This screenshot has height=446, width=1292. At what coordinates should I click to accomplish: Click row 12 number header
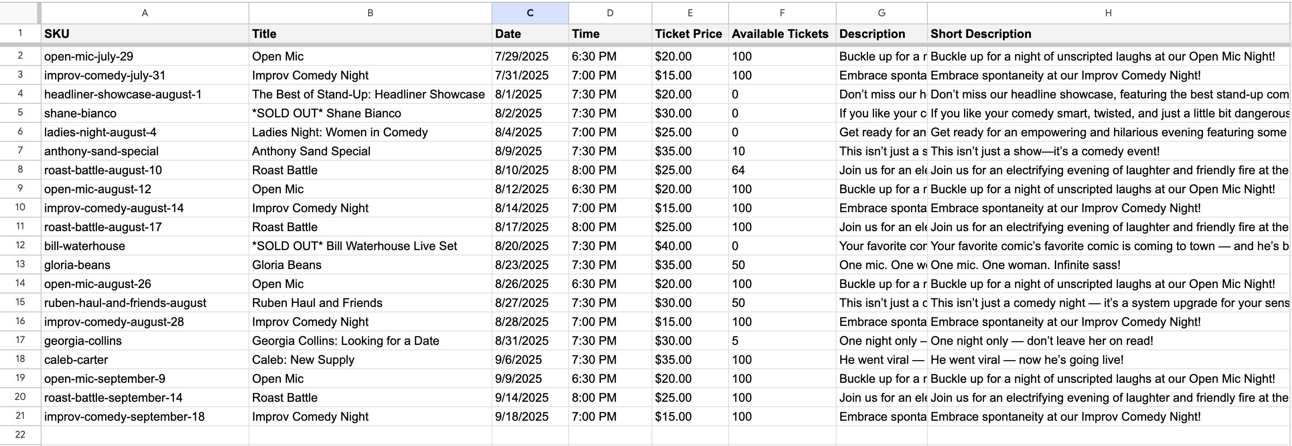point(20,246)
